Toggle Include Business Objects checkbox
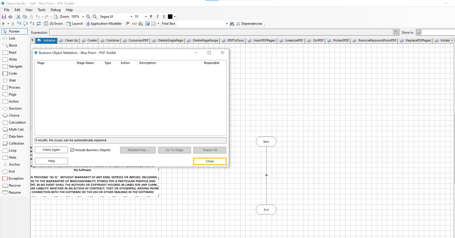Image resolution: width=455 pixels, height=238 pixels. click(x=72, y=150)
